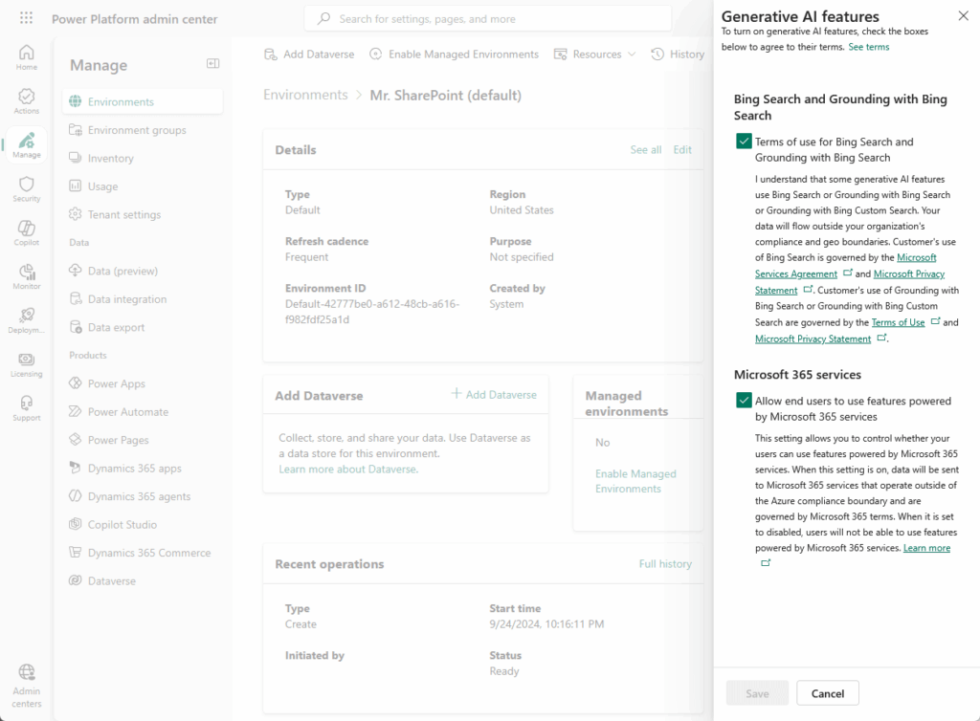Image resolution: width=980 pixels, height=721 pixels.
Task: Open Admin centers at bottom left
Action: 26,686
